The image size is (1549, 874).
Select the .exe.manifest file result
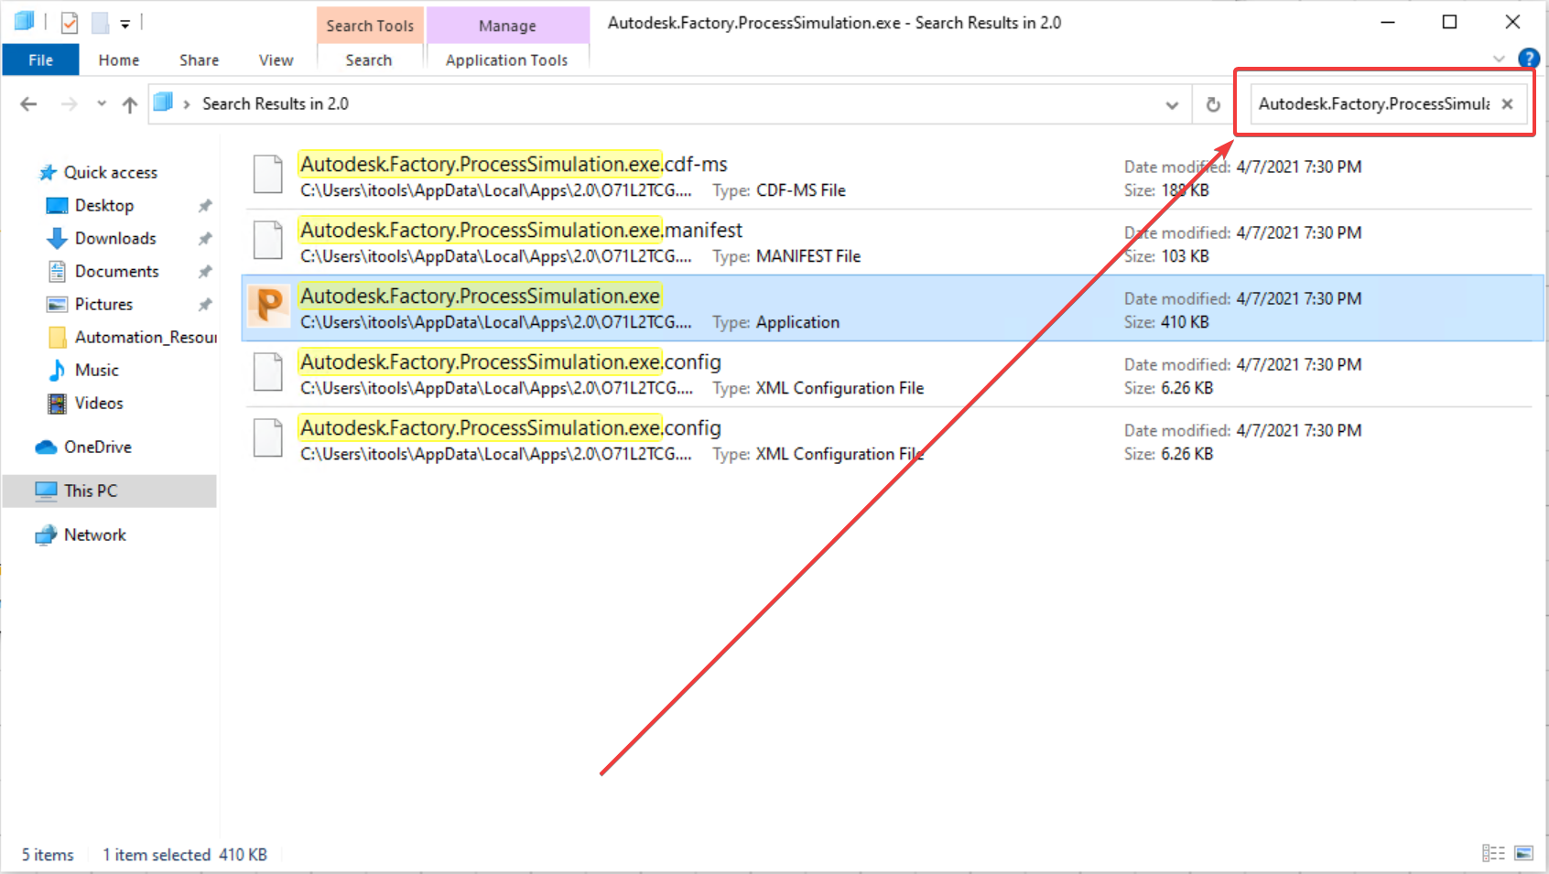pos(892,243)
